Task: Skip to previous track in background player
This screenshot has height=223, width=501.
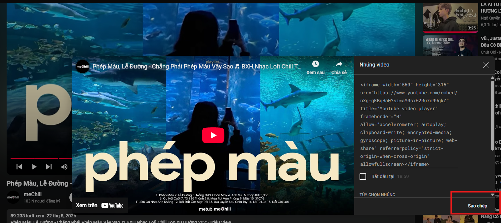Action: 19,167
